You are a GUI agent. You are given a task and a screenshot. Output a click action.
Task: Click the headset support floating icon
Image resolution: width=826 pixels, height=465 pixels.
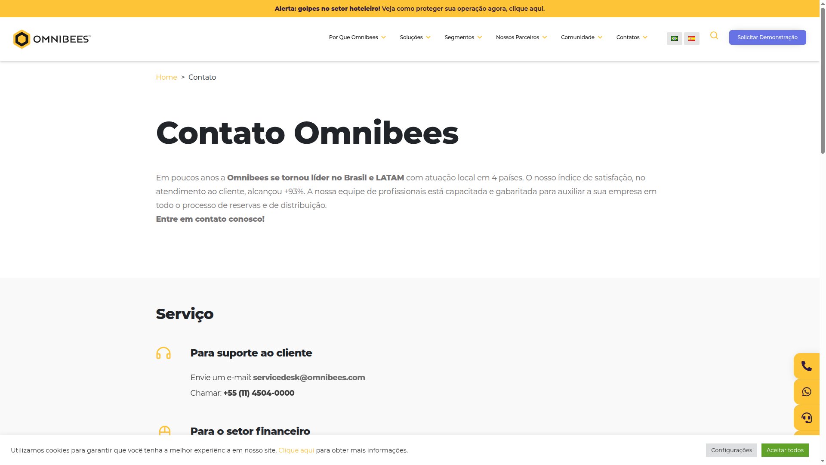click(807, 417)
